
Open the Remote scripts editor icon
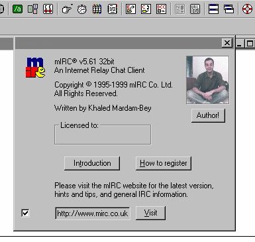coord(48,9)
